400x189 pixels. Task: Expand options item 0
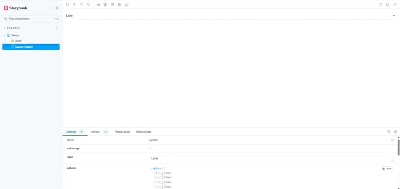[x=155, y=173]
